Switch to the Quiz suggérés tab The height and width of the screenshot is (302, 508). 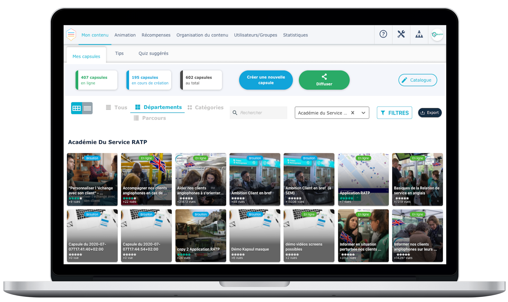[x=153, y=53]
